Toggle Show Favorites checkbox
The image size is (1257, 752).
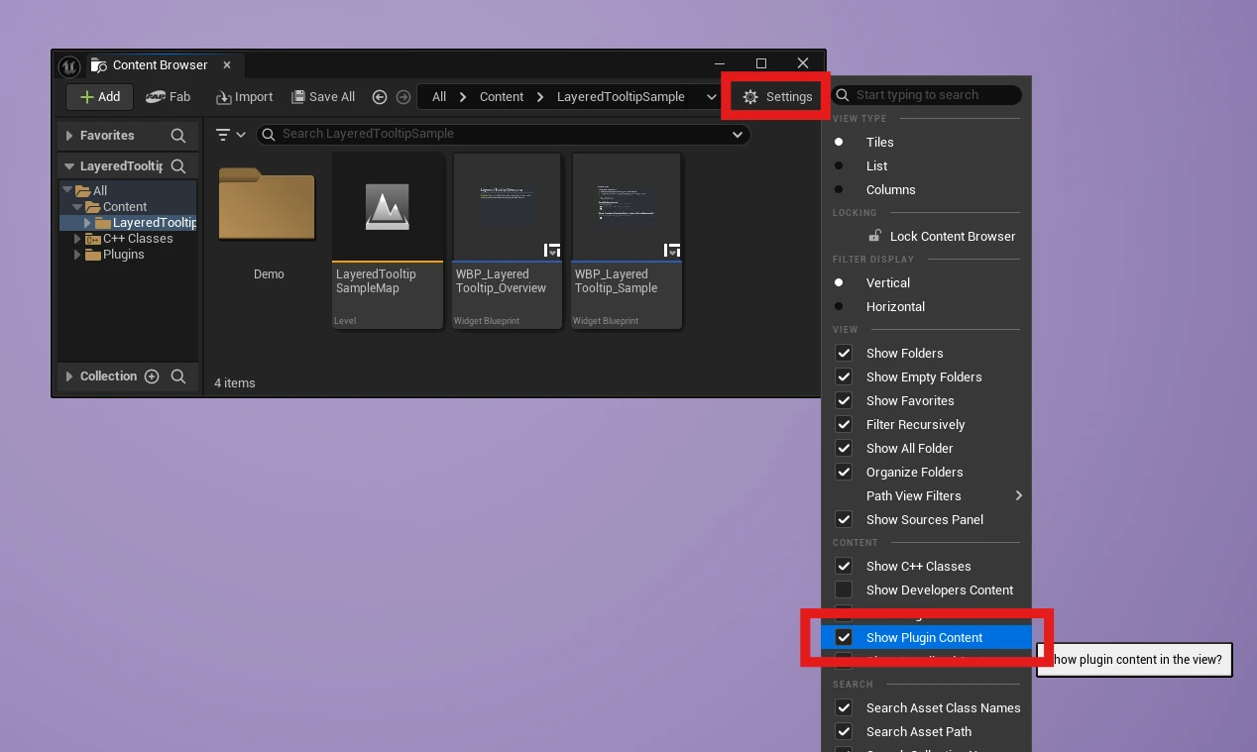844,401
